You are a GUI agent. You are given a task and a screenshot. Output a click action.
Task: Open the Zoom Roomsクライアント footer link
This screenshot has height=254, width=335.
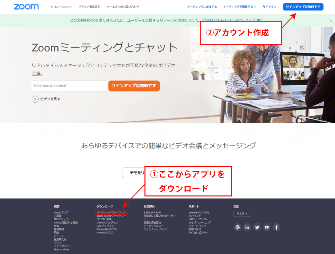click(111, 216)
